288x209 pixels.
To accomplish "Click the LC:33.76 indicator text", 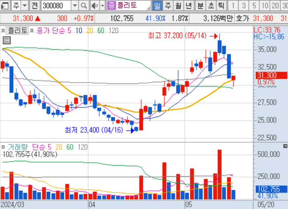I will coord(267,30).
